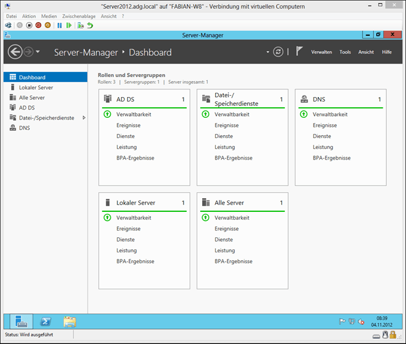The height and width of the screenshot is (344, 406).
Task: Create a VM snapshot icon
Action: (x=80, y=26)
